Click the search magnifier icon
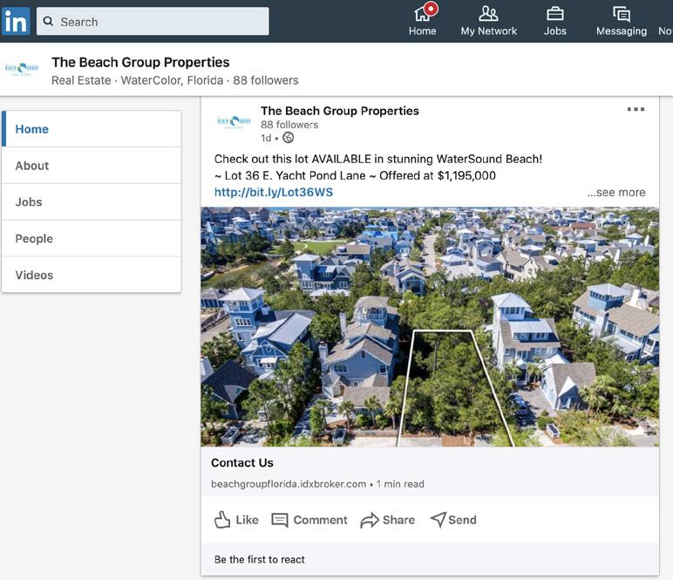Image resolution: width=673 pixels, height=580 pixels. tap(48, 21)
